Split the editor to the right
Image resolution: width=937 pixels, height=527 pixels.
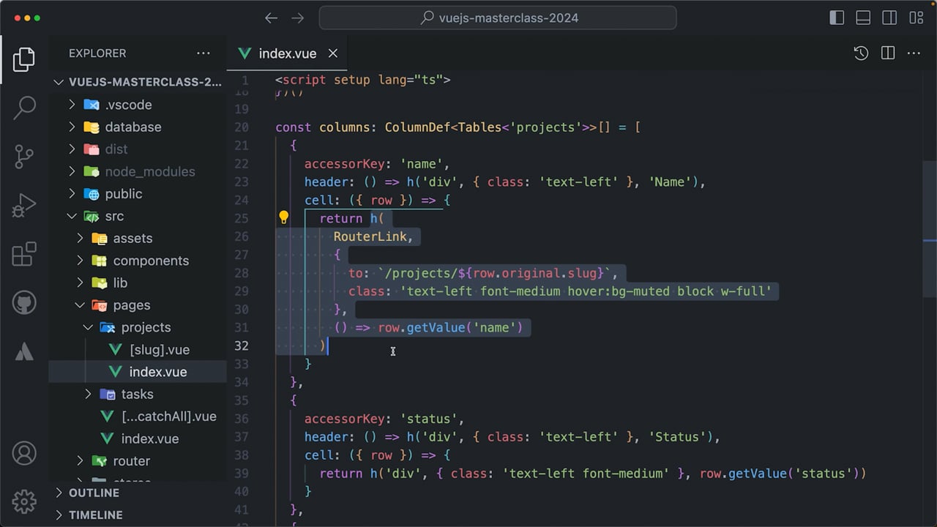tap(888, 53)
